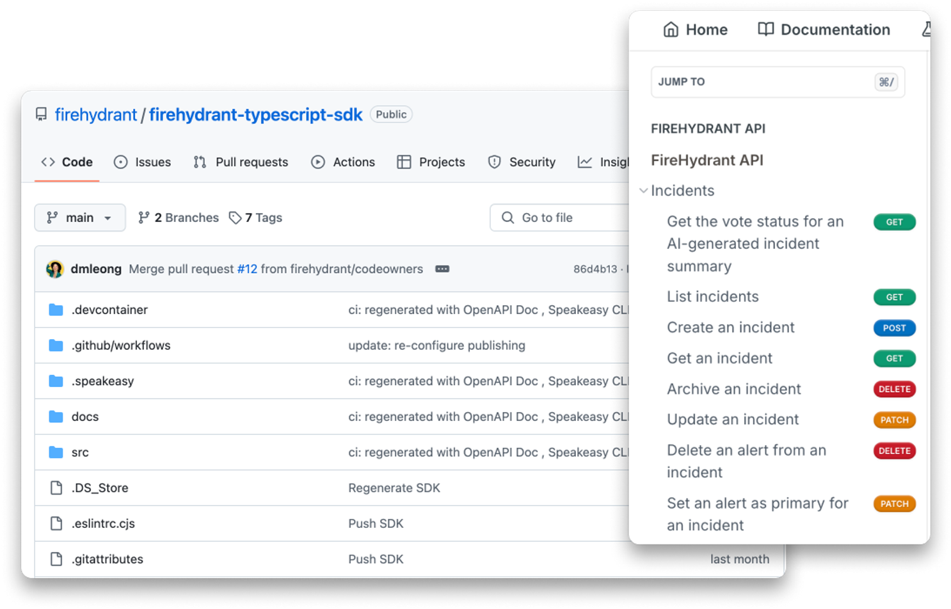Click POST badge beside Create an incident
This screenshot has width=951, height=609.
894,328
